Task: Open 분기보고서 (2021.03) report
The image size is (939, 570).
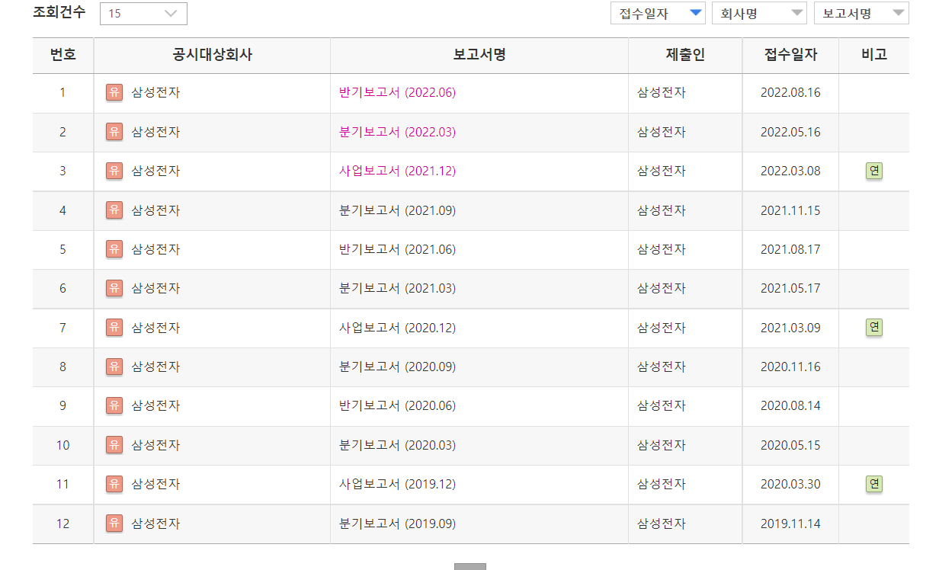Action: (x=397, y=288)
